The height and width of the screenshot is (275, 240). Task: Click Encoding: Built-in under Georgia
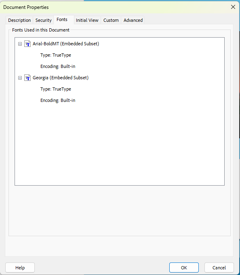[58, 100]
